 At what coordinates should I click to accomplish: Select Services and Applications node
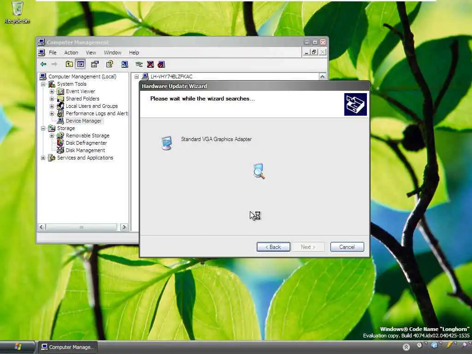85,158
